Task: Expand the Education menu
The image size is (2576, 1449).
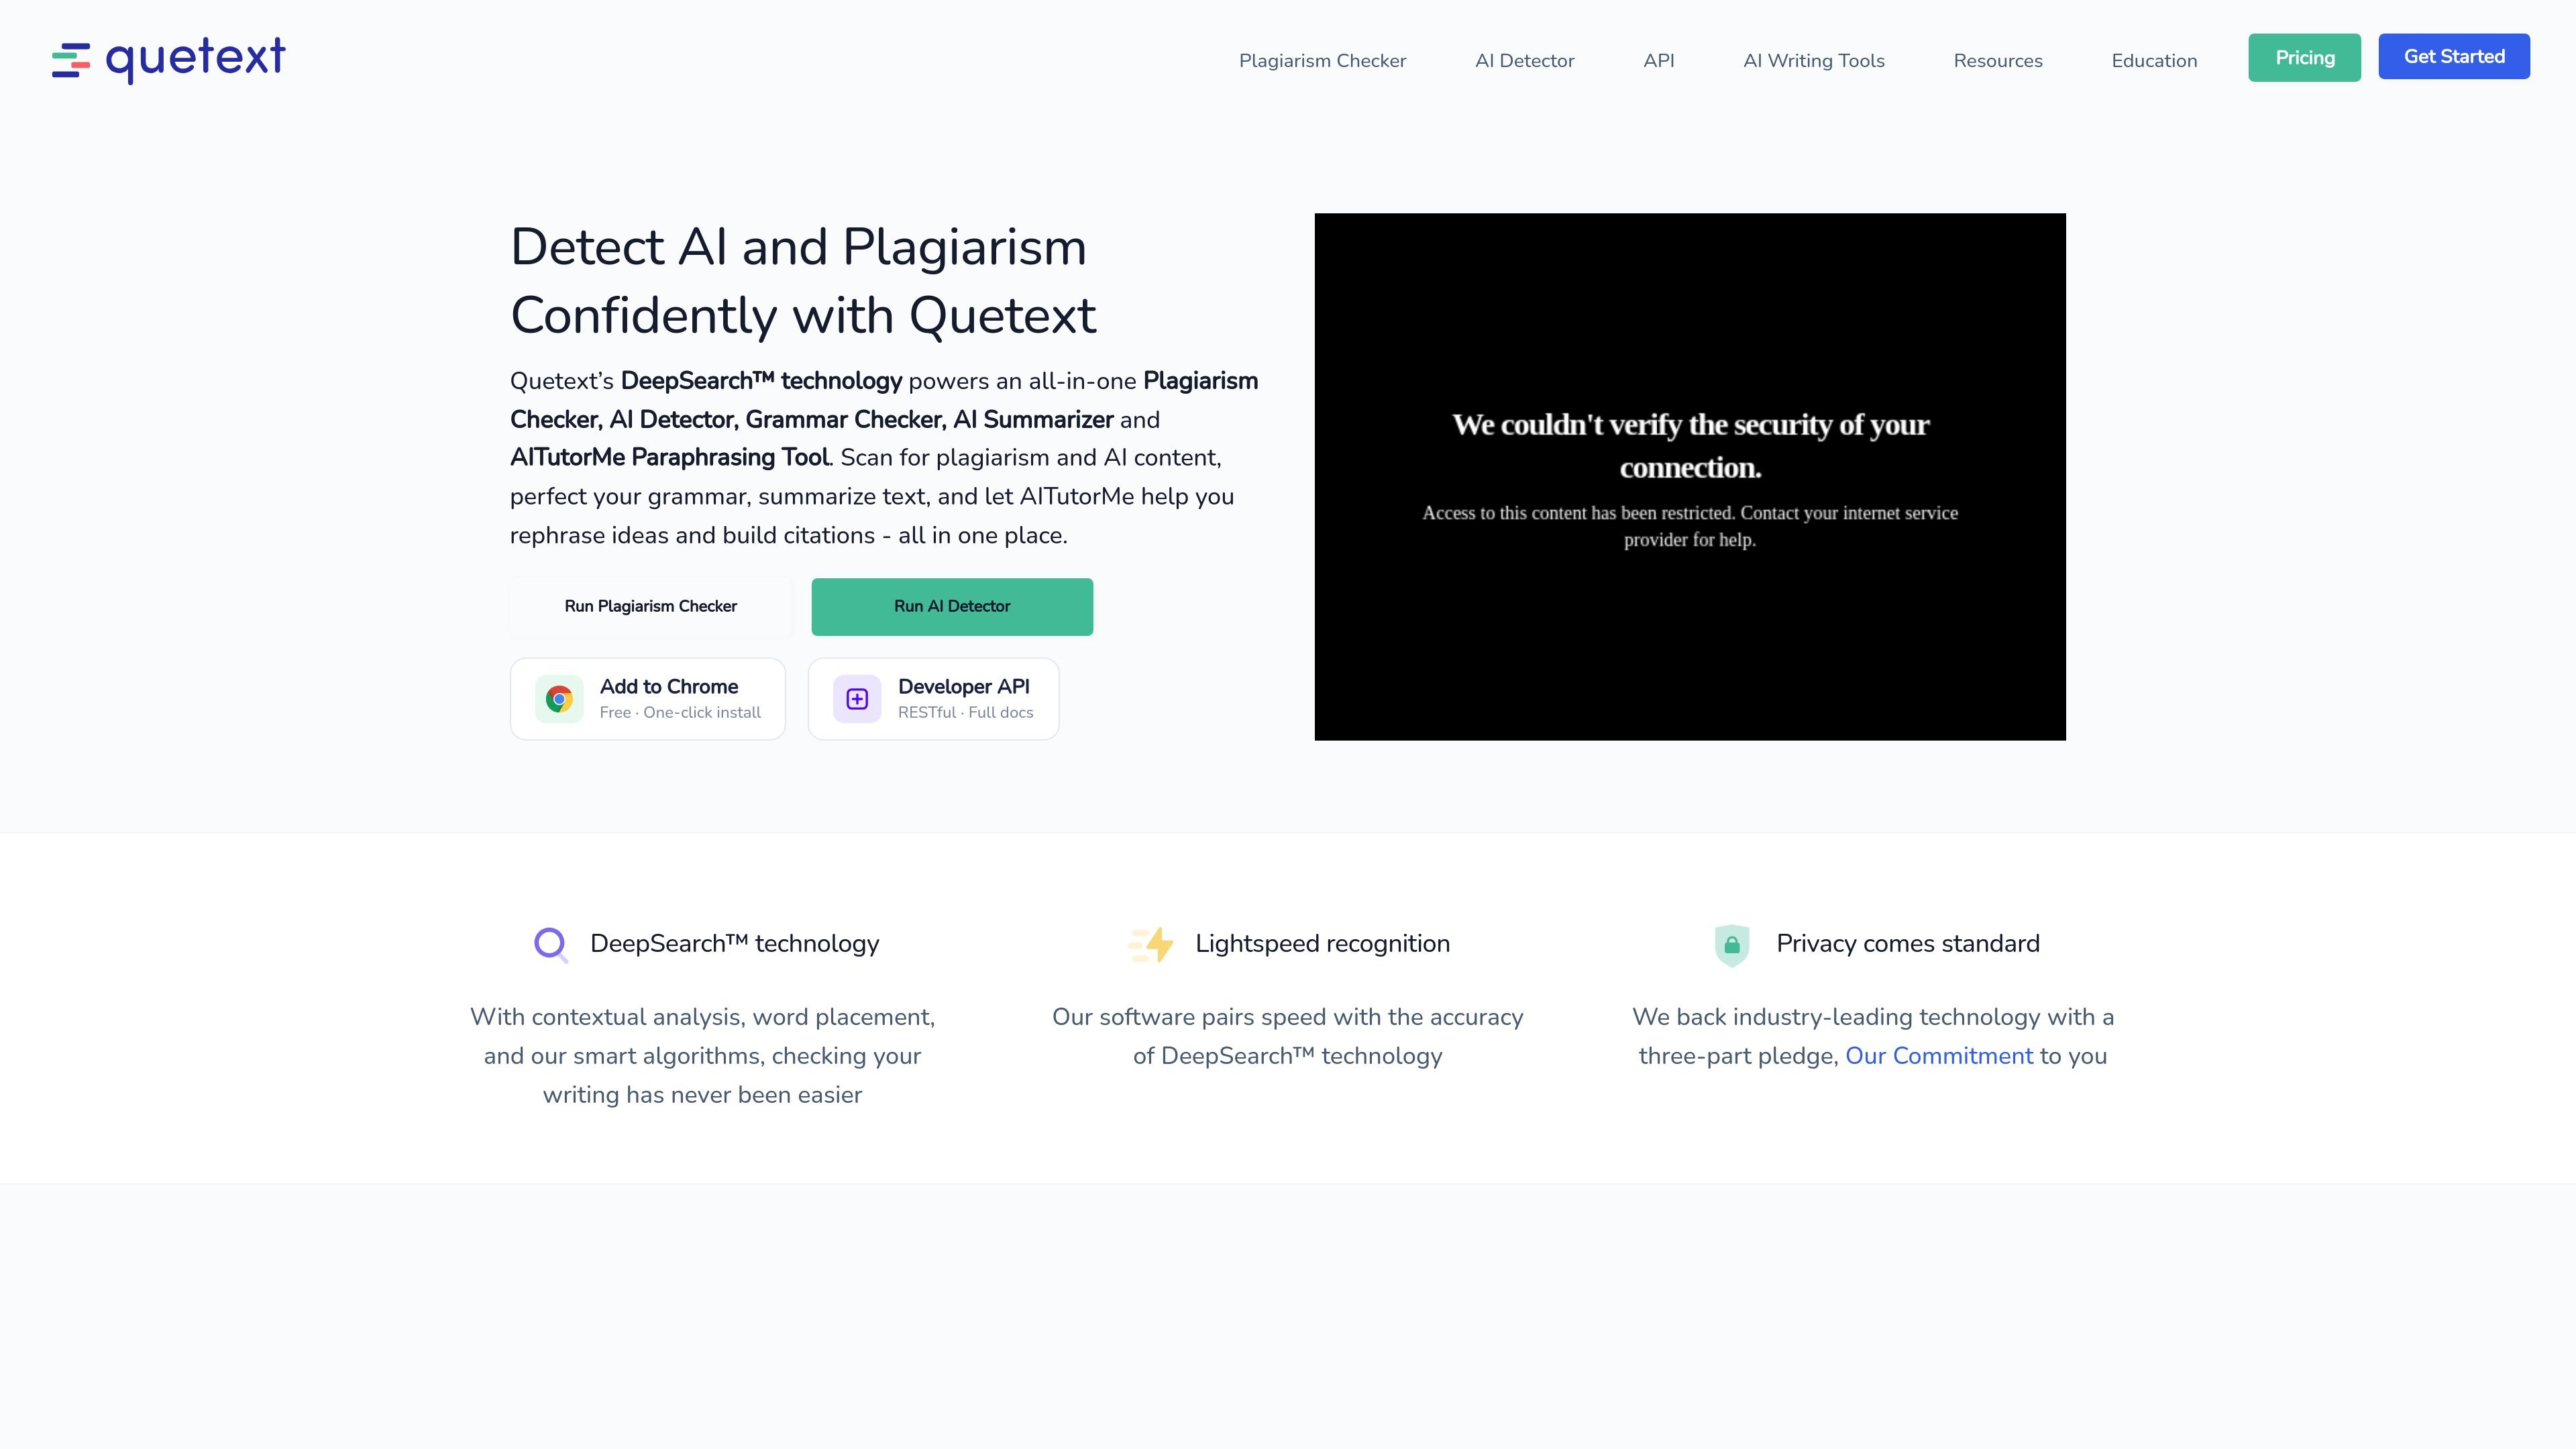Action: coord(2154,61)
